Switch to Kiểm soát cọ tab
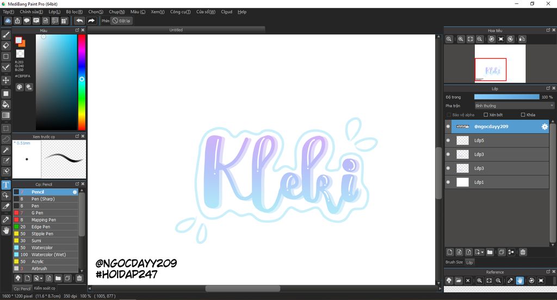This screenshot has width=557, height=300. 45,288
